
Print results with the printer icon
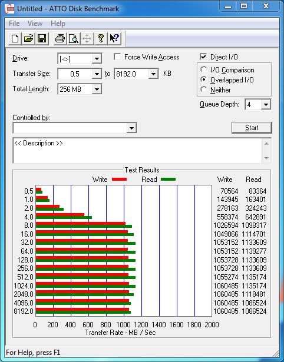click(x=60, y=38)
